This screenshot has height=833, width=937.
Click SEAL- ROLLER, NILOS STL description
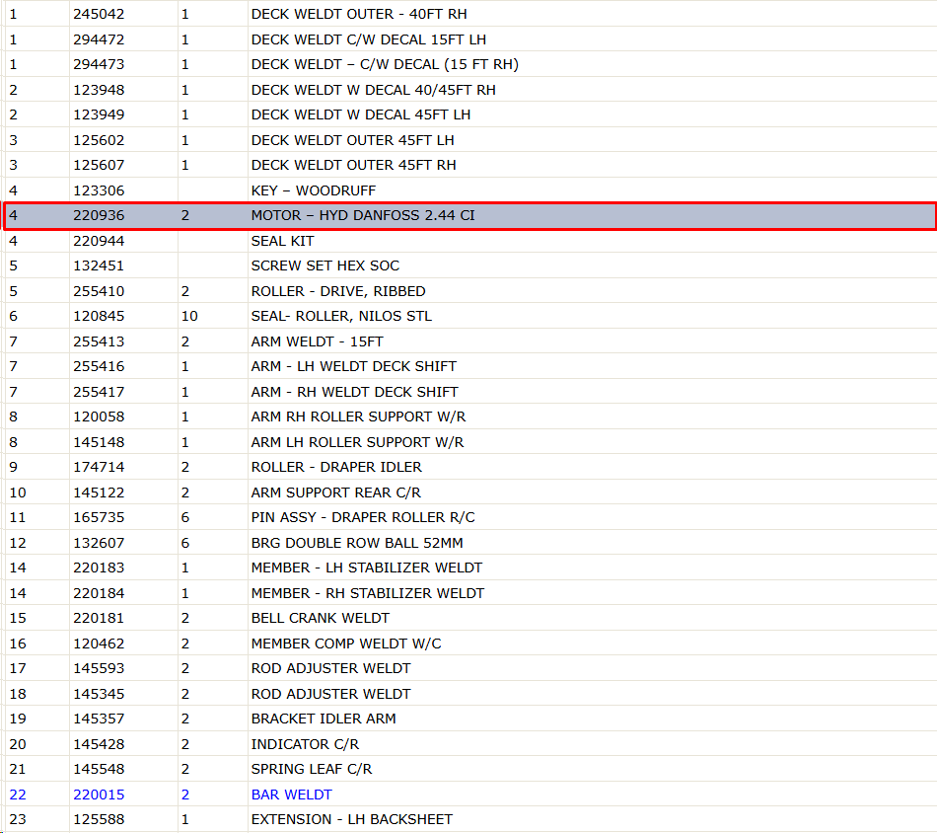point(341,316)
